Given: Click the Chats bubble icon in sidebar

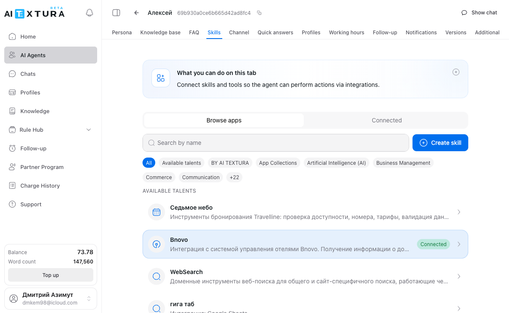Looking at the screenshot, I should tap(13, 74).
